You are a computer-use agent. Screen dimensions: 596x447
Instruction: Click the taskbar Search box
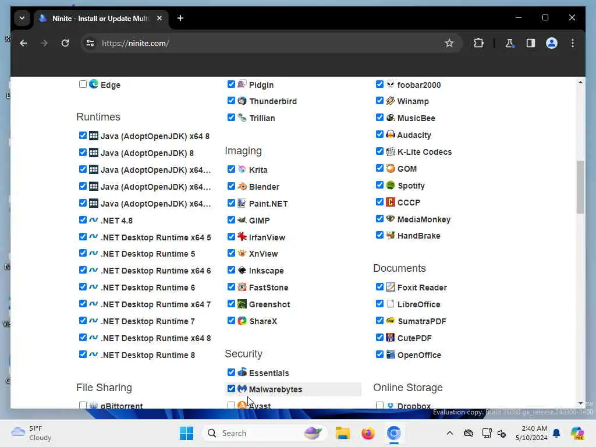point(265,433)
